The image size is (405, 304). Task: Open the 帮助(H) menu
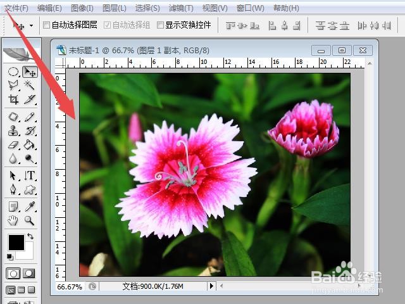pyautogui.click(x=286, y=8)
